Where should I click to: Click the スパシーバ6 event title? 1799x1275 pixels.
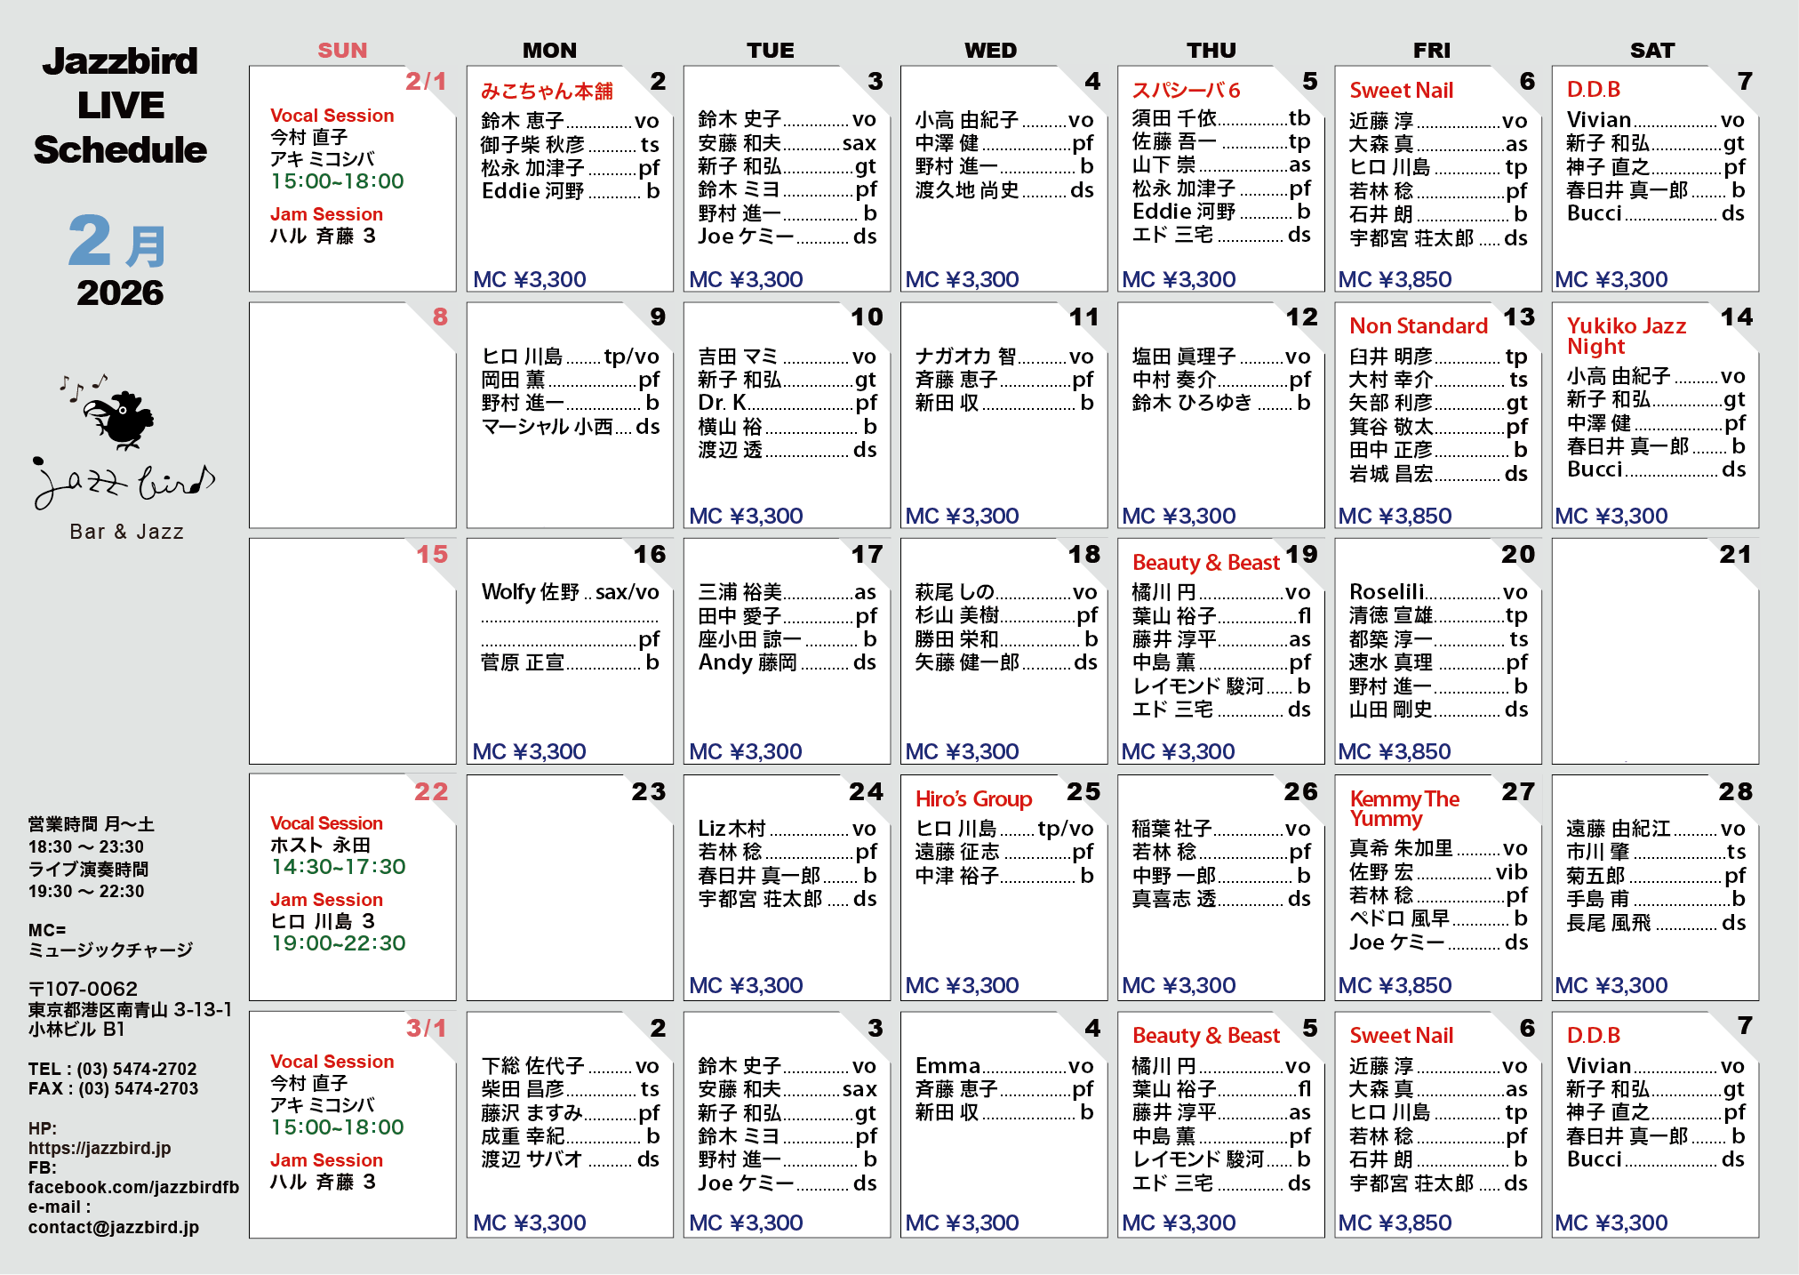(1186, 90)
